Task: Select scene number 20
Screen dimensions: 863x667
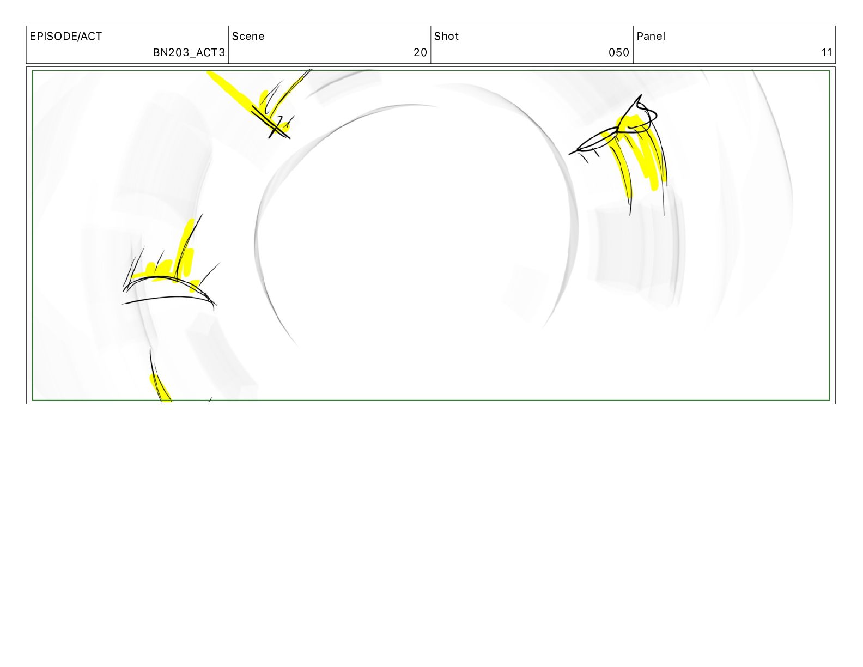Action: (x=420, y=53)
